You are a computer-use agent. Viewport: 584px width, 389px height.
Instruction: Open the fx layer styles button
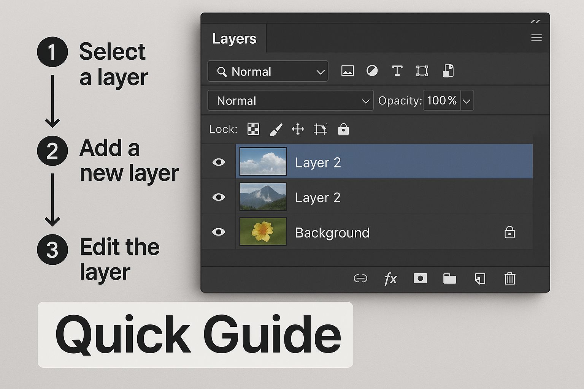click(390, 278)
